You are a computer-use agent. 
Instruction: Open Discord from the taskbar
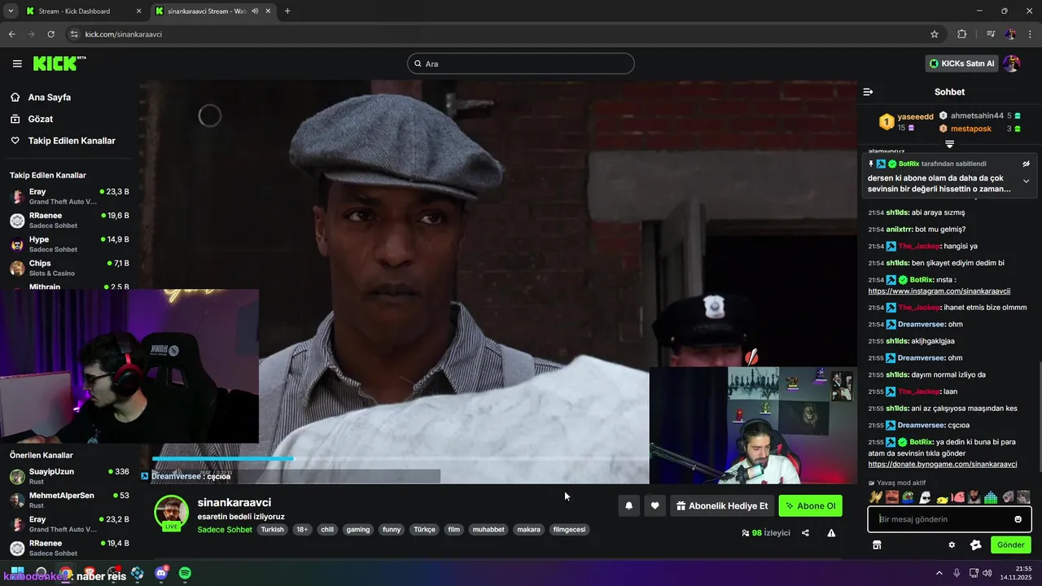[x=161, y=574]
